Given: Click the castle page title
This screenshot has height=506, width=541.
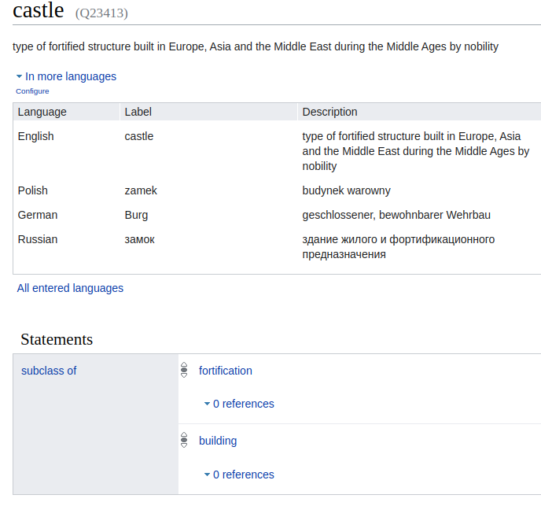Looking at the screenshot, I should (39, 10).
